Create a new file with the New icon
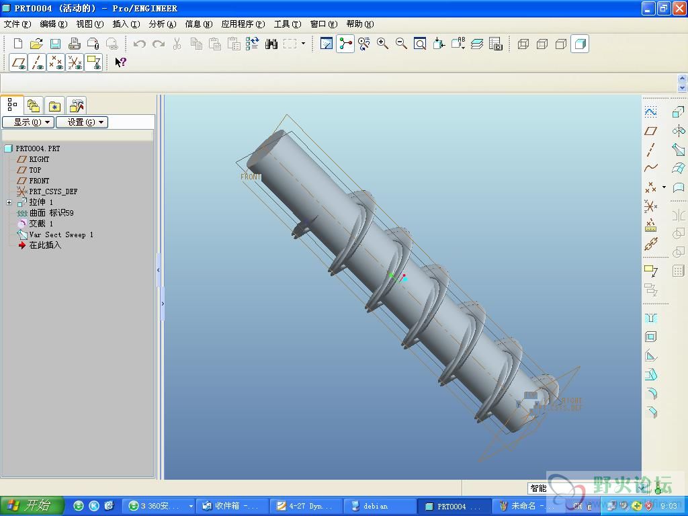This screenshot has height=516, width=688. click(18, 44)
